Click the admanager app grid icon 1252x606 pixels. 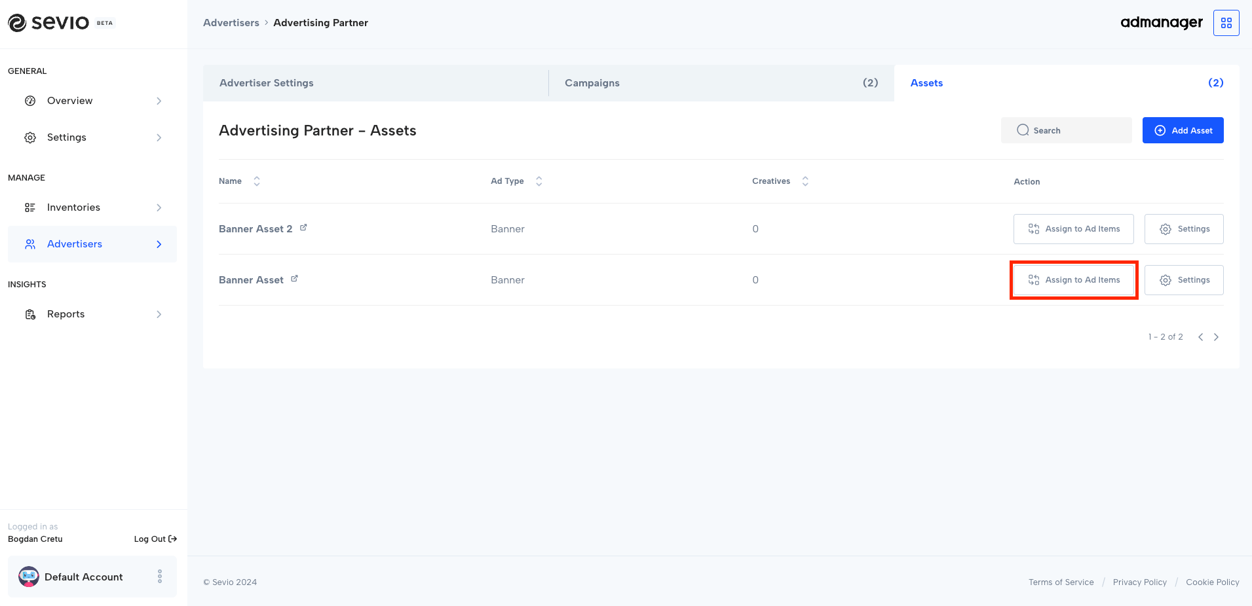point(1226,23)
